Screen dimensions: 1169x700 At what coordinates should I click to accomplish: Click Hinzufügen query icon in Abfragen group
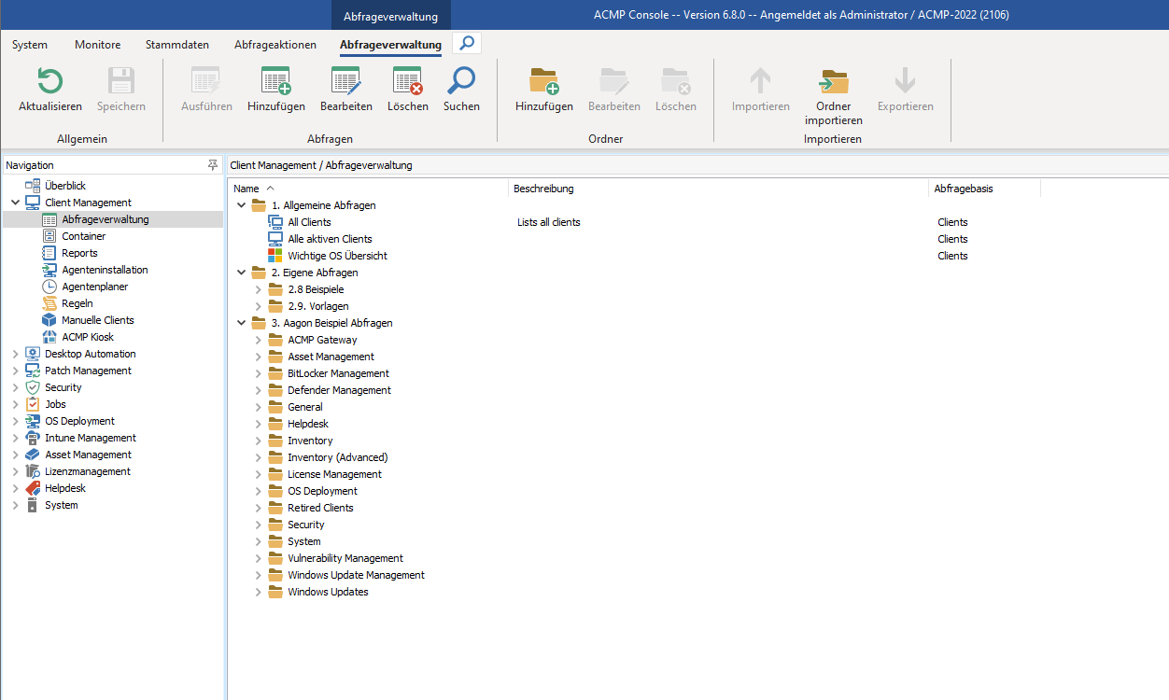275,82
